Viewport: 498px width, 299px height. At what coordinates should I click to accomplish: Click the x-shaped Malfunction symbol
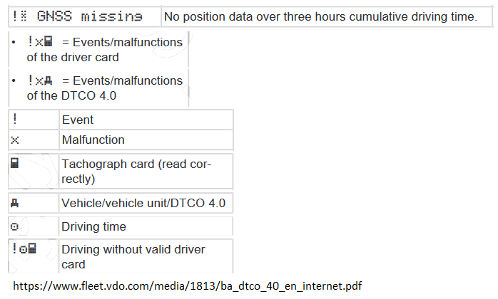[14, 140]
